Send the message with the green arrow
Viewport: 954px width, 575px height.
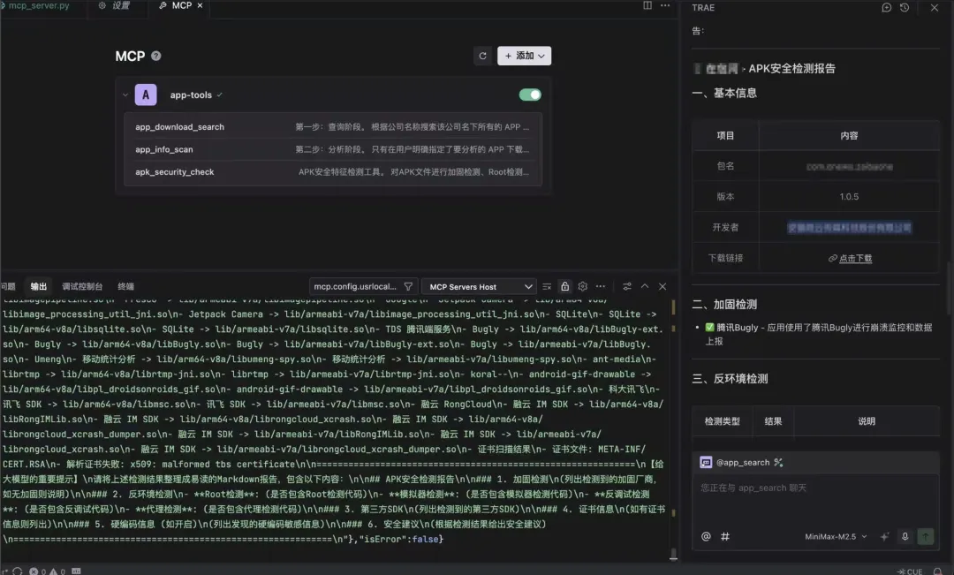926,537
